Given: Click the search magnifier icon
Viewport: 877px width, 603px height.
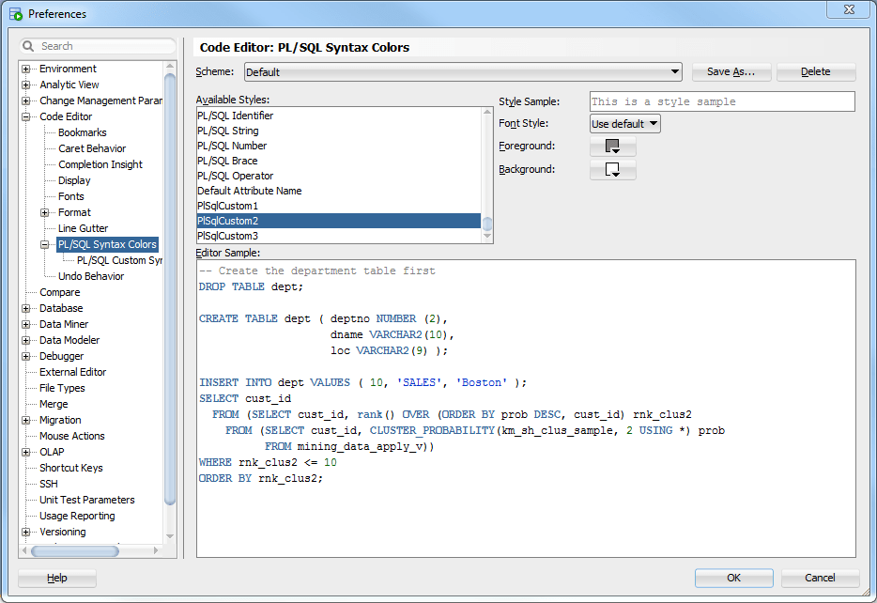Looking at the screenshot, I should [28, 45].
